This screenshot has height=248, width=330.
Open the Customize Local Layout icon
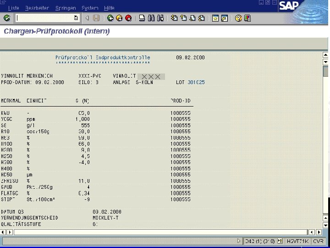(247, 18)
